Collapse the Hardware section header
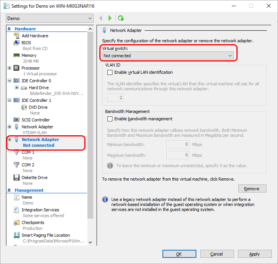Image resolution: width=278 pixels, height=264 pixels. pos(9,29)
